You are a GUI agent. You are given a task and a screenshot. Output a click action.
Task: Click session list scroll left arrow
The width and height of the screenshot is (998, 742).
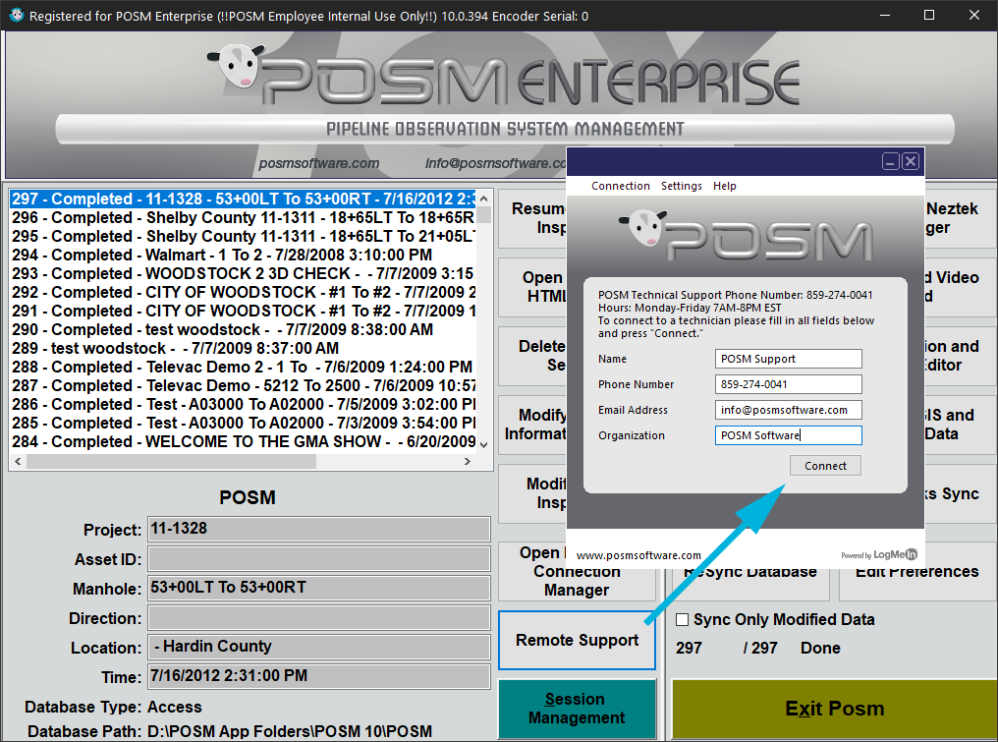pos(18,461)
